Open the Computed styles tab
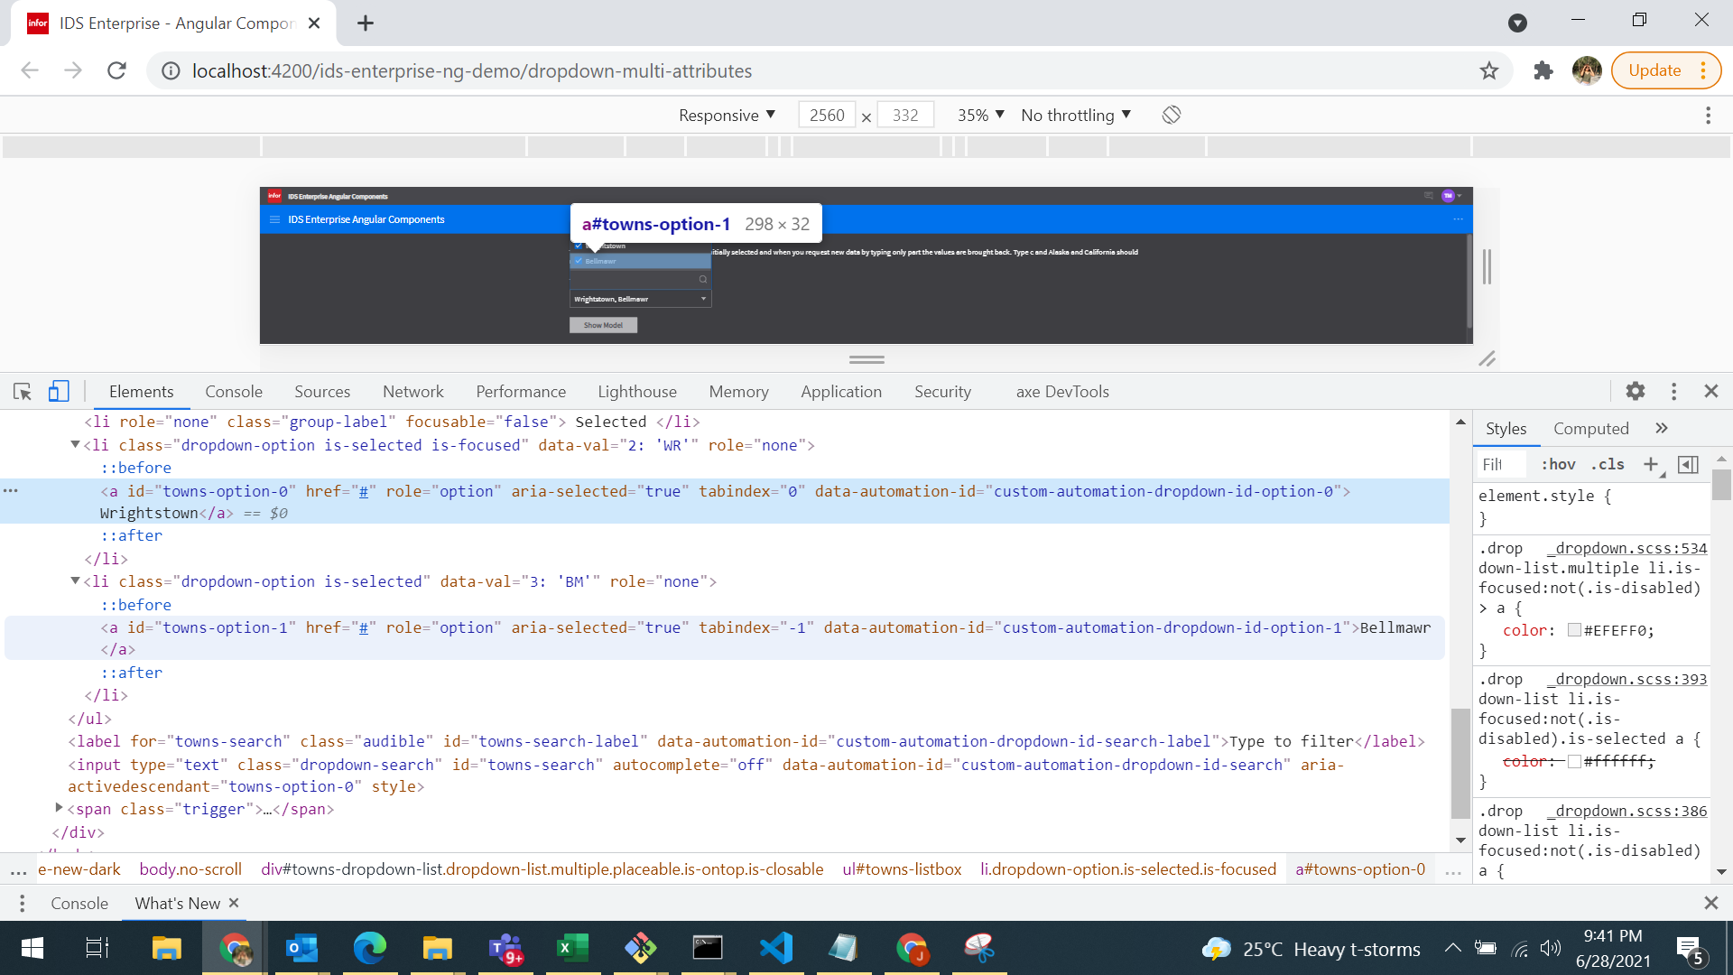 (1590, 429)
